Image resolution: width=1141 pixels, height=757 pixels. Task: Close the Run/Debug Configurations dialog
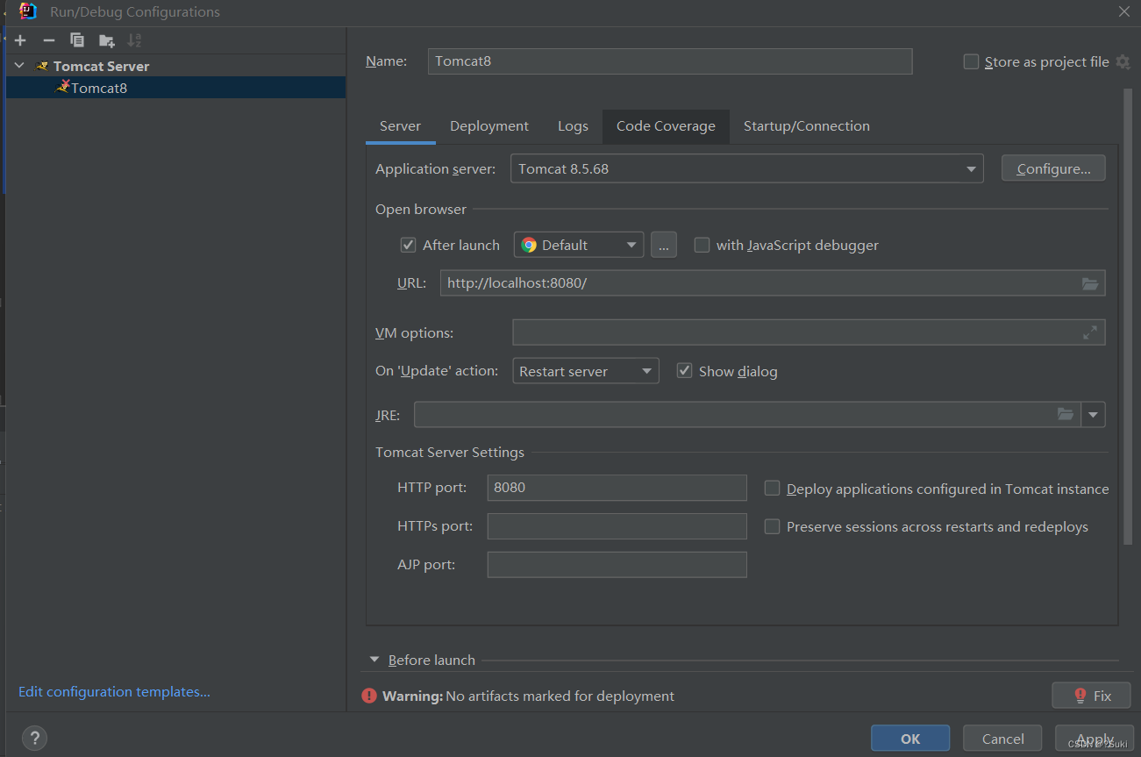1124,11
